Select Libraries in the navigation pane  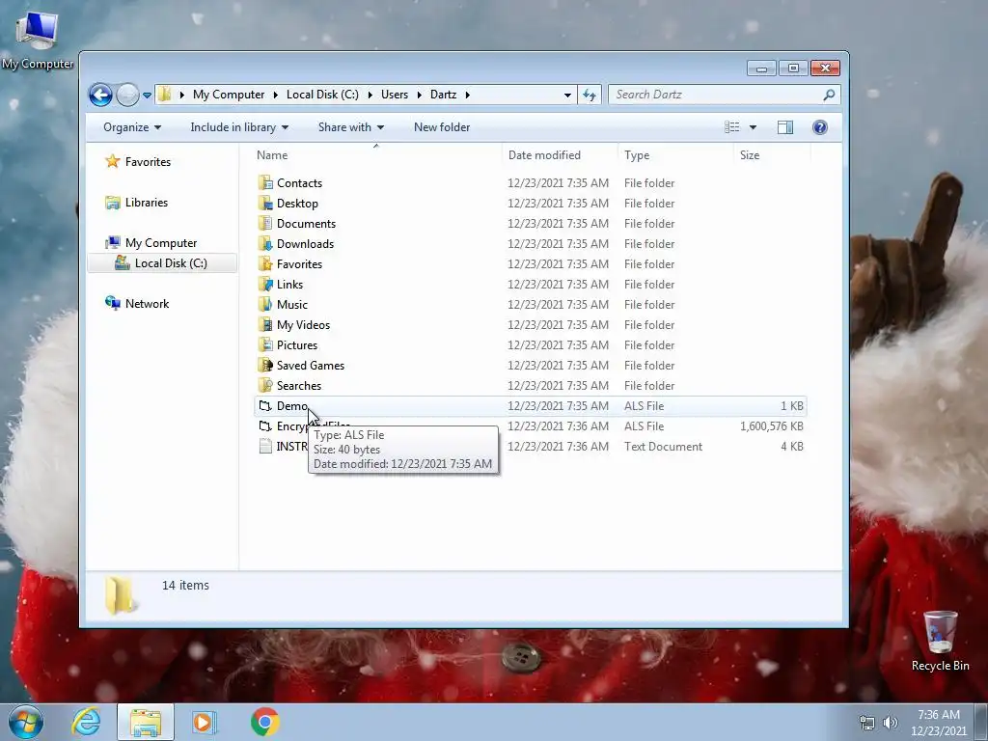[x=147, y=203]
